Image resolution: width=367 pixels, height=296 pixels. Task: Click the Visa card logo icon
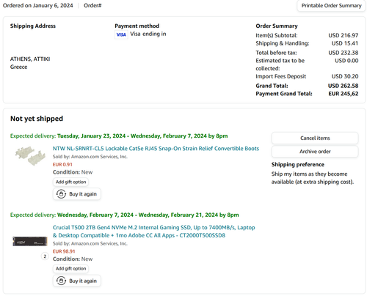coord(121,34)
